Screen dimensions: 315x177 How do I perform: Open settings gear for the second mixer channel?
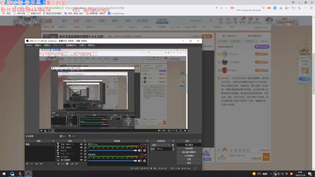pyautogui.click(x=145, y=161)
